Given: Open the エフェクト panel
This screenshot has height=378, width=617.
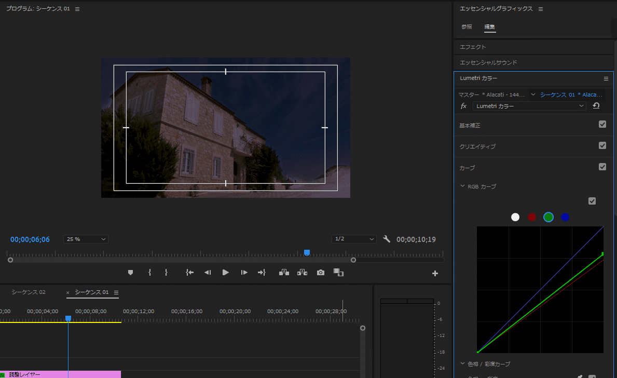Looking at the screenshot, I should tap(473, 47).
